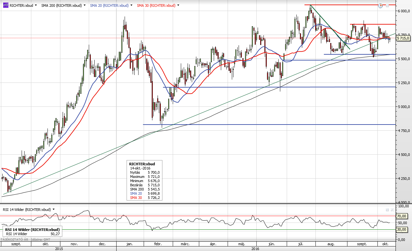Click the dec. month label on time axis

pyautogui.click(x=102, y=244)
